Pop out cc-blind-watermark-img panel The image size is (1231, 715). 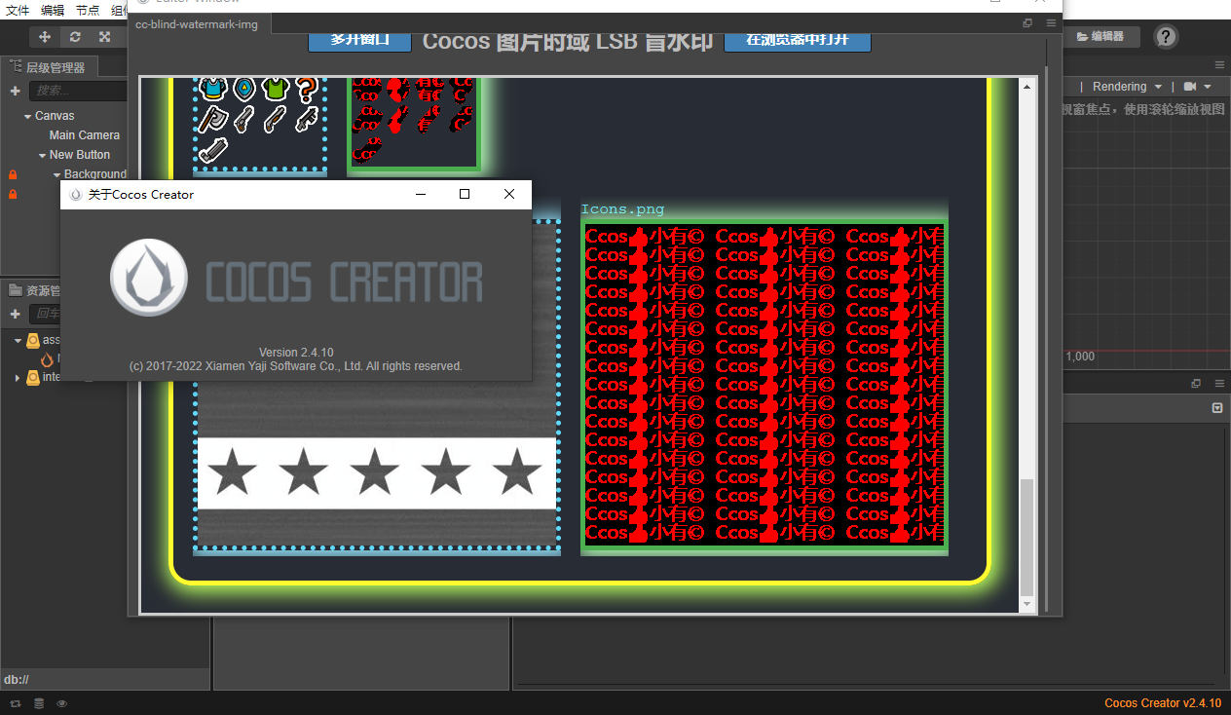coord(1027,23)
